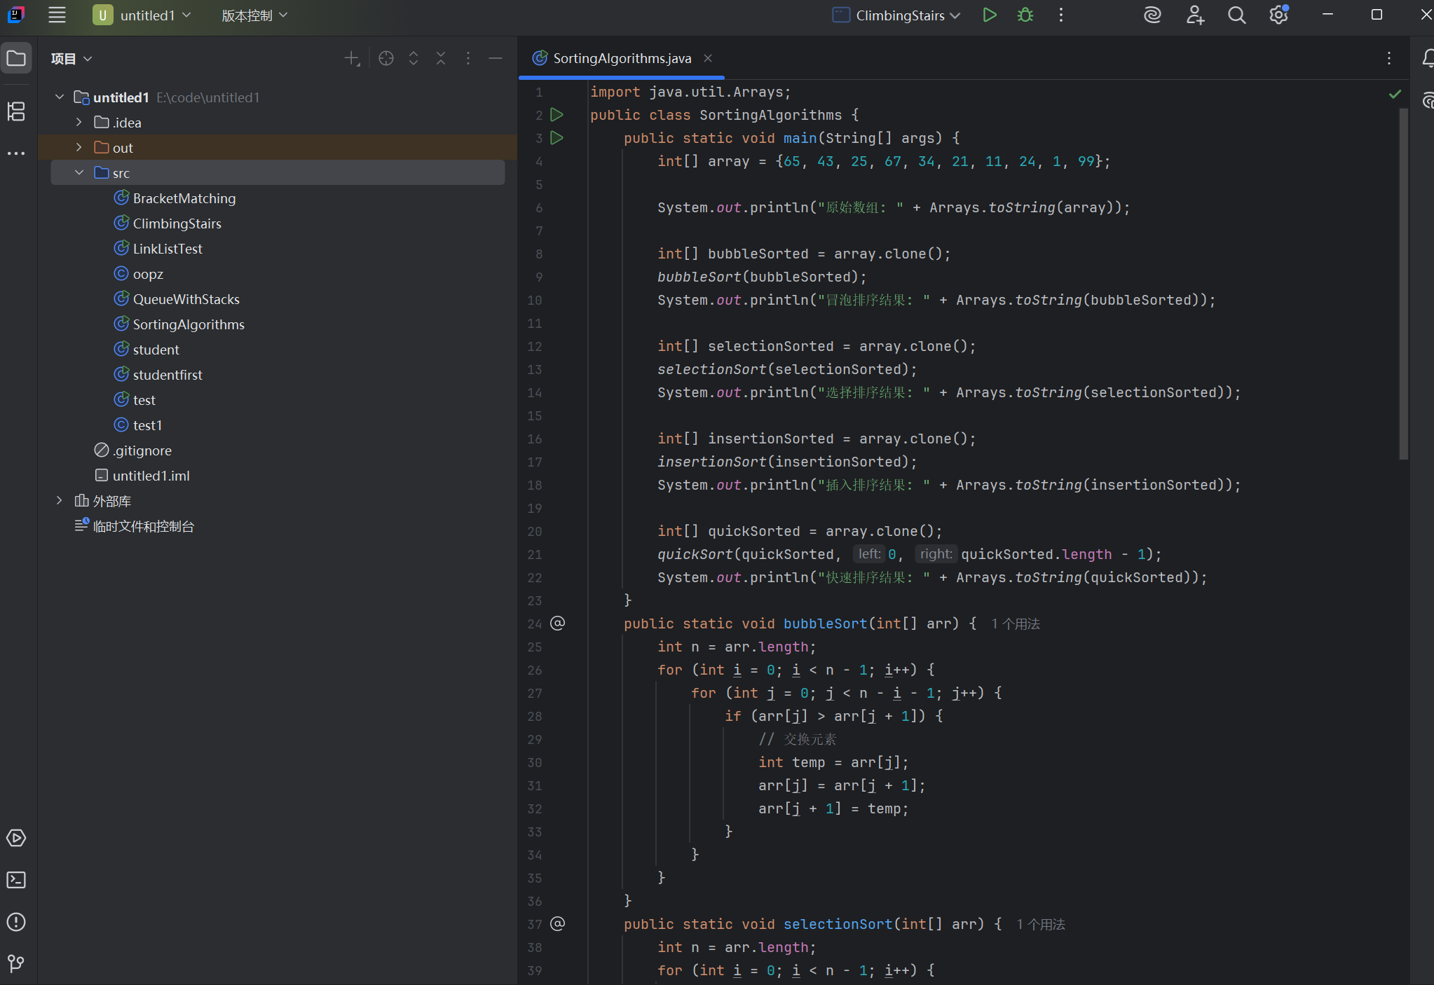Image resolution: width=1434 pixels, height=985 pixels.
Task: Click the 'left:' parameter hint
Action: click(x=869, y=554)
